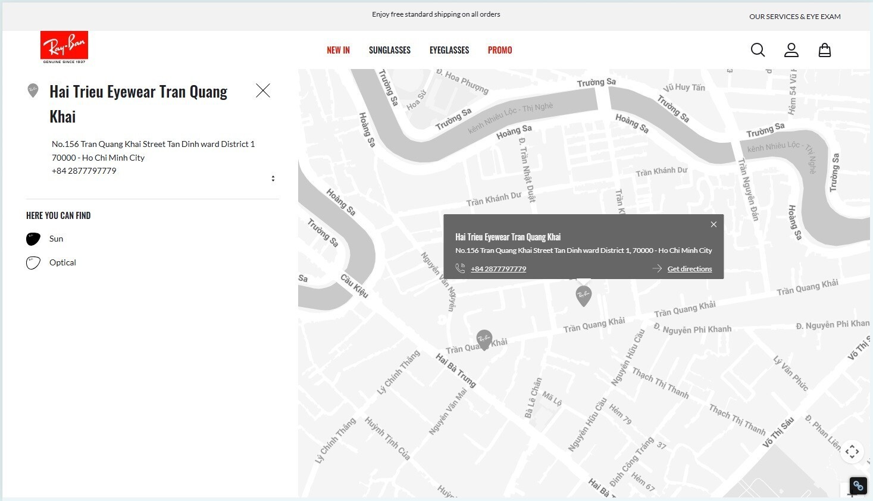Viewport: 873px width, 501px height.
Task: Close the store details side panel
Action: [263, 90]
